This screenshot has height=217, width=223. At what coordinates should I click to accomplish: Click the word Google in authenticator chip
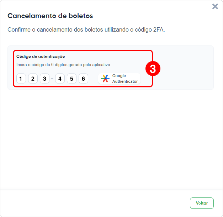click(119, 76)
